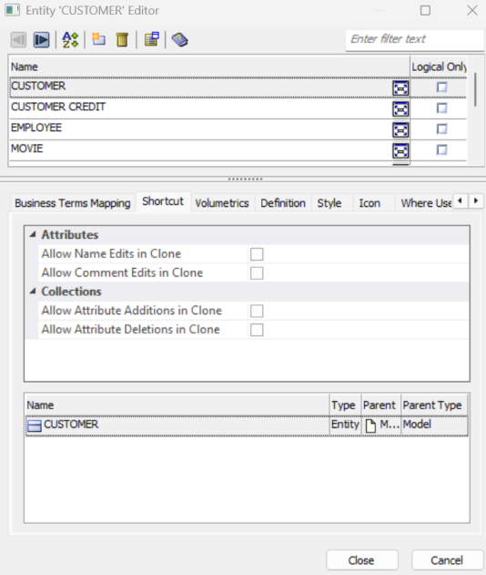This screenshot has height=575, width=486.
Task: Click the Parent Type column header
Action: click(434, 405)
